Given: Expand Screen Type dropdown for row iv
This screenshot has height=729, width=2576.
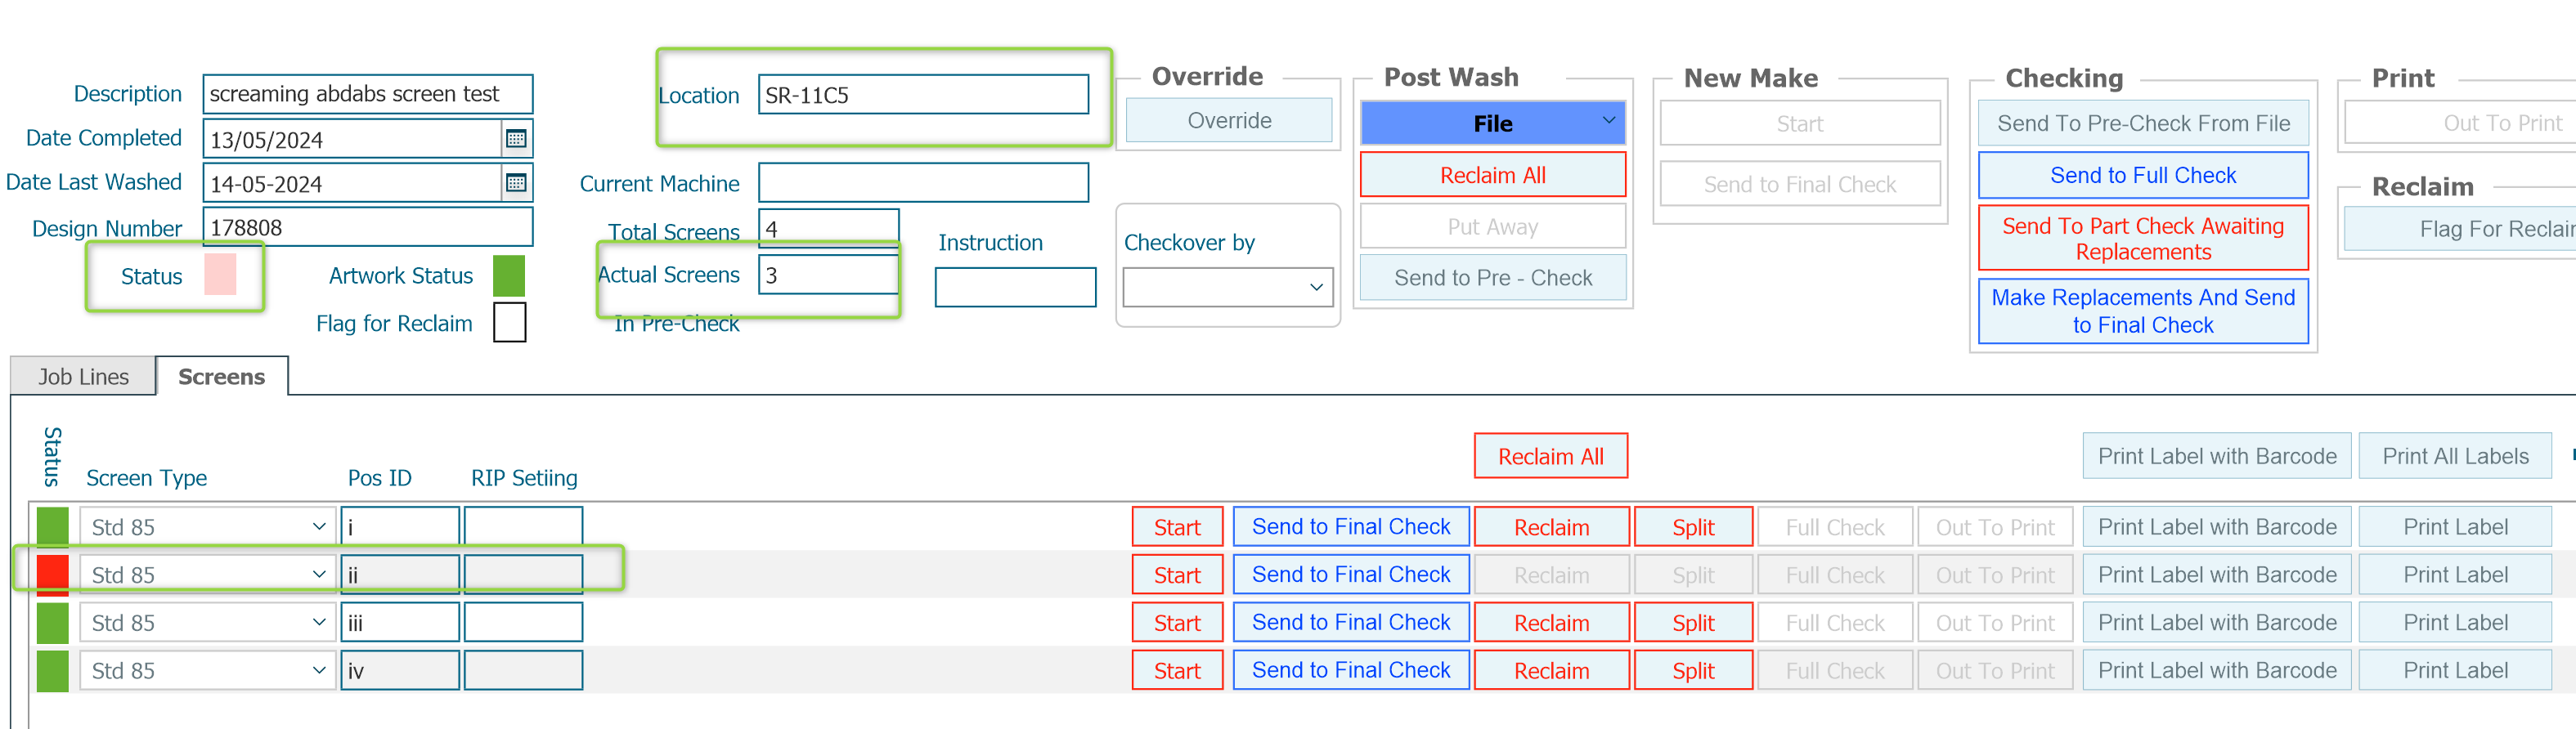Looking at the screenshot, I should coord(319,670).
